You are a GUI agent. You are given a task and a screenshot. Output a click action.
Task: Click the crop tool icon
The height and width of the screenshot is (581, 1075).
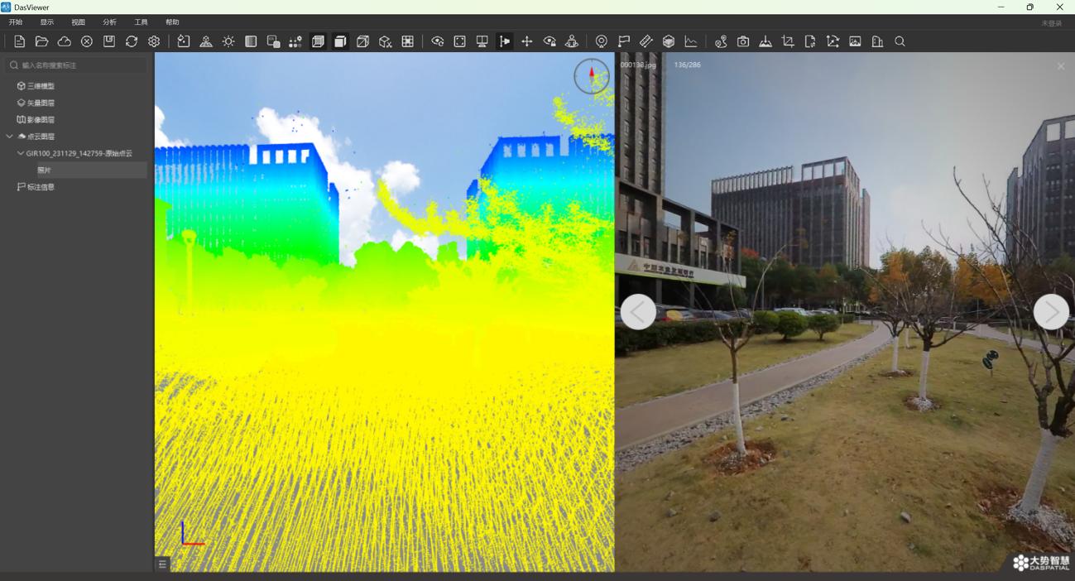click(x=788, y=41)
